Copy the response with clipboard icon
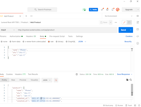The image size is (141, 107). (x=127, y=80)
